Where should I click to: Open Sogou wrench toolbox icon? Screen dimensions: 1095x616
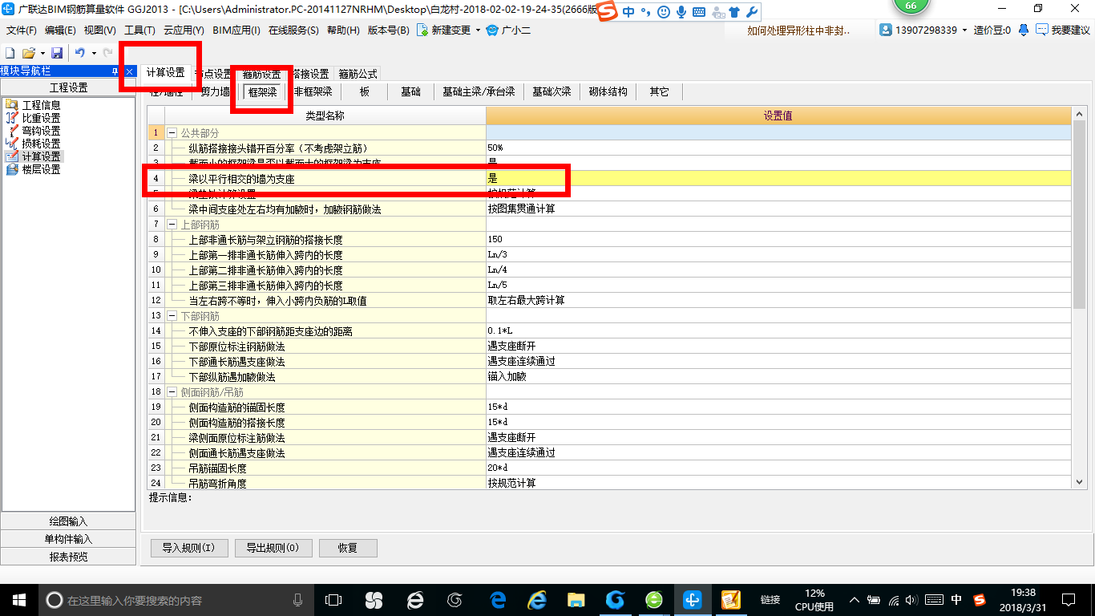751,12
